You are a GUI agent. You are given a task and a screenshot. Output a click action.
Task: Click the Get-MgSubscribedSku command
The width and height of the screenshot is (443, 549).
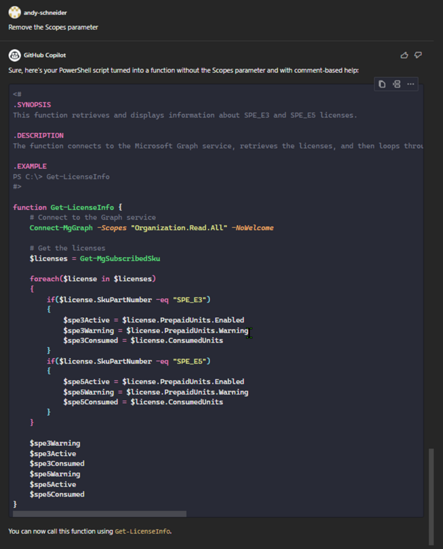tap(120, 259)
